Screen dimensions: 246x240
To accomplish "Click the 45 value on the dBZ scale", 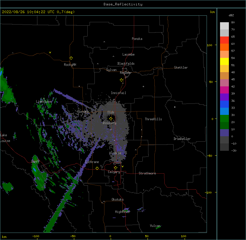I will tap(233, 80).
